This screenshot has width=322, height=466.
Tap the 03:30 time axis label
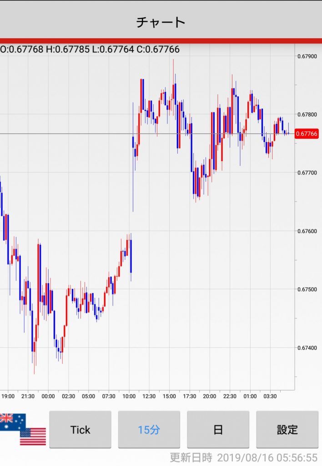click(x=270, y=396)
